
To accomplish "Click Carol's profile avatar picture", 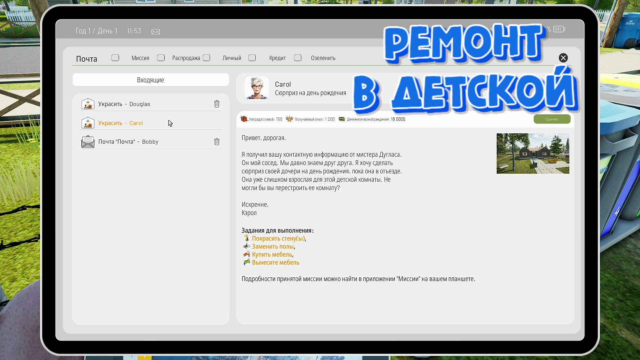I will click(257, 88).
